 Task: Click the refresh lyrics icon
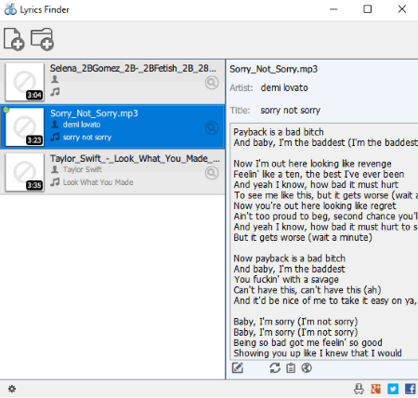(x=275, y=368)
